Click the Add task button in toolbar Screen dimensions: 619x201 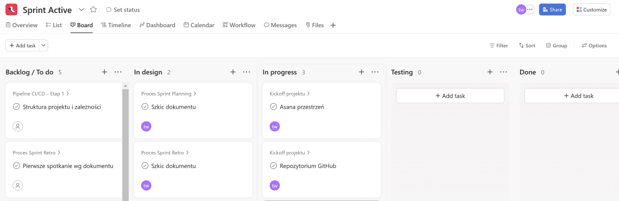pos(22,46)
